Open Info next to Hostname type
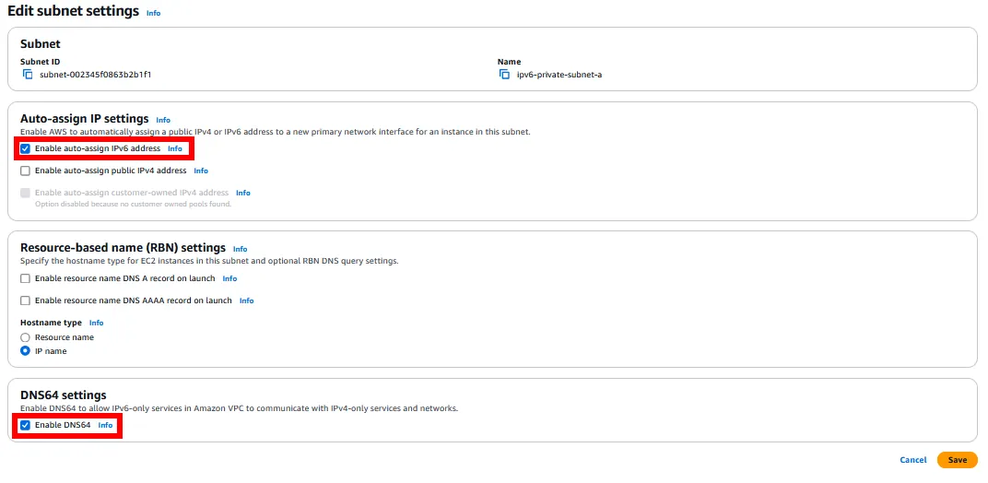Image resolution: width=988 pixels, height=483 pixels. (96, 323)
